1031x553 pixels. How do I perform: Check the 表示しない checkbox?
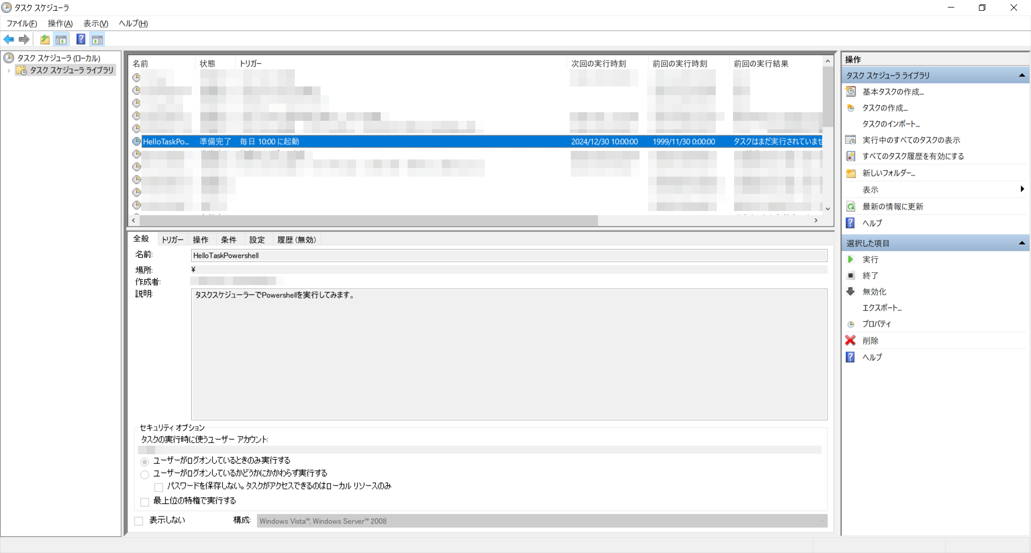139,521
